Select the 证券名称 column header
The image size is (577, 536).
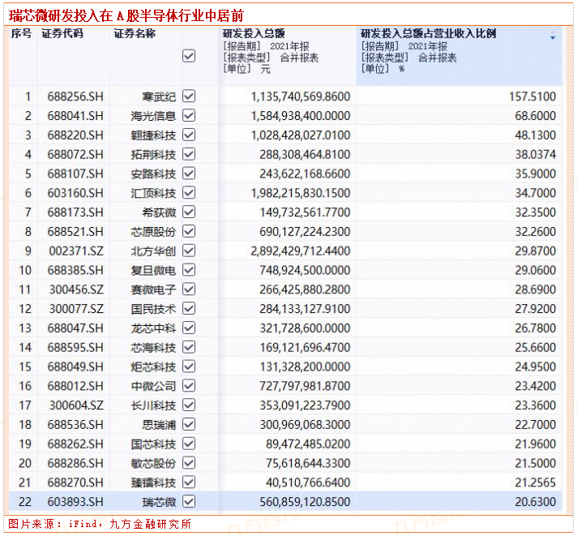(x=135, y=34)
